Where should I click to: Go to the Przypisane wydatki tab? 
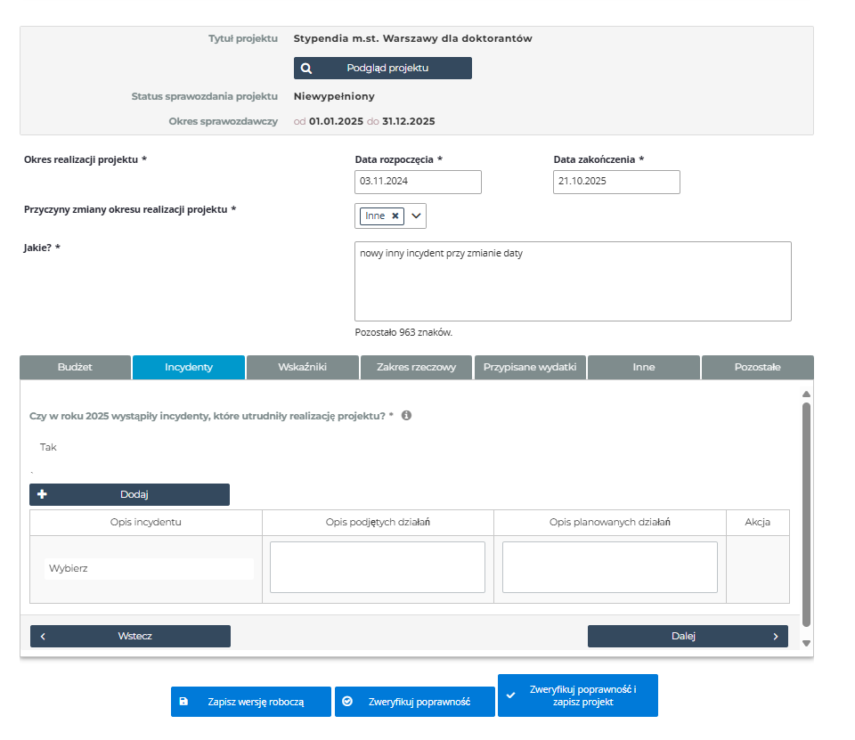point(530,367)
